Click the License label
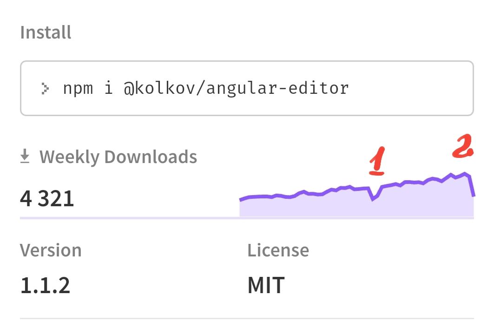480x321 pixels. [x=278, y=250]
